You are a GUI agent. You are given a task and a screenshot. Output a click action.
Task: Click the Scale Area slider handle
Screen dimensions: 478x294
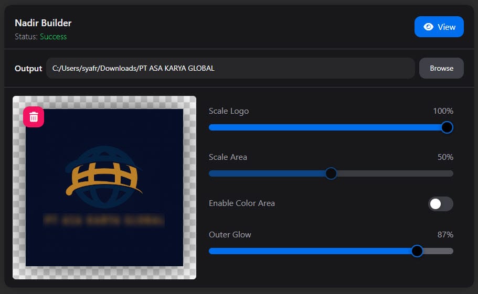(x=331, y=173)
